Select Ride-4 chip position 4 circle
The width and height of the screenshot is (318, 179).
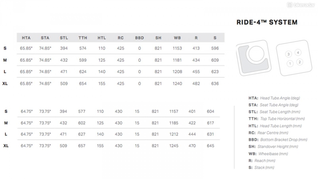(x=298, y=53)
